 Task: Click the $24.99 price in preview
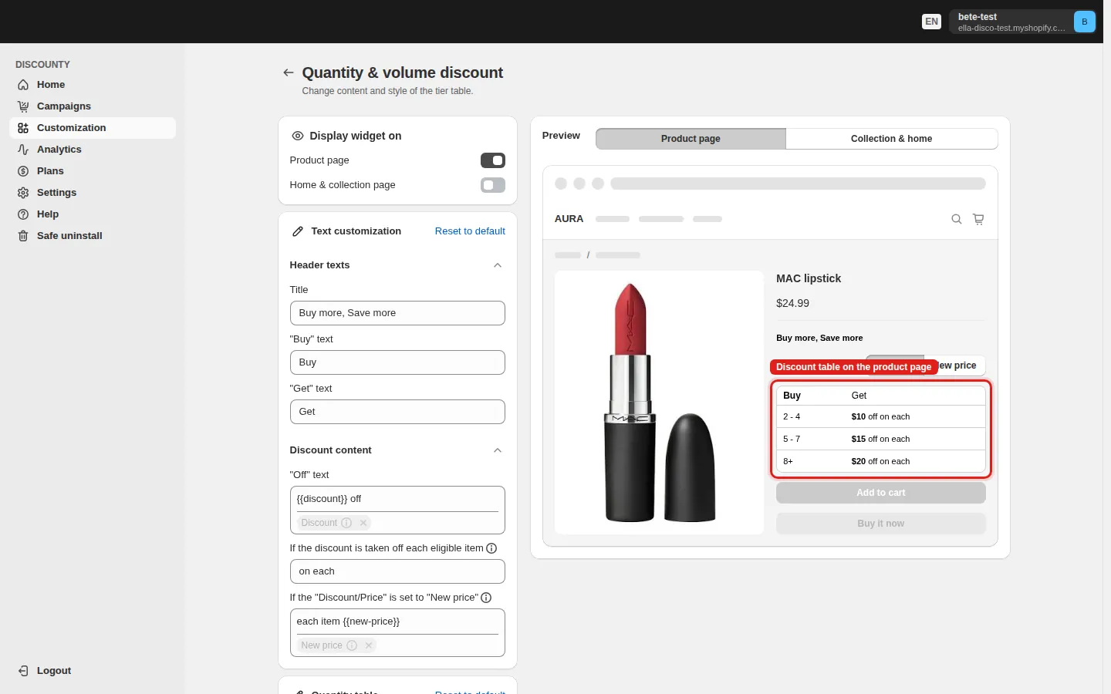[793, 303]
